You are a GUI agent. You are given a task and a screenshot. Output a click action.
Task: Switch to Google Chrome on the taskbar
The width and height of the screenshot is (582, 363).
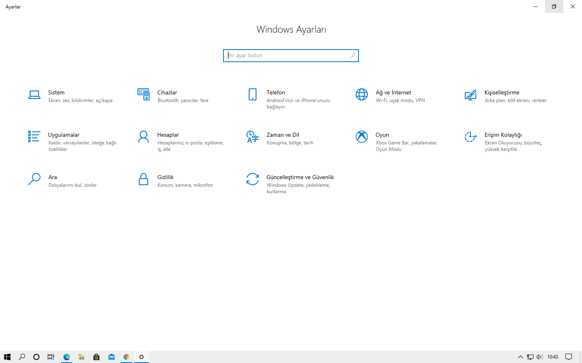point(127,357)
